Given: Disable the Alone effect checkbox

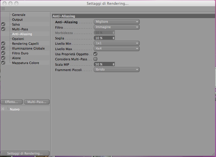Looking at the screenshot, I should coord(3,58).
